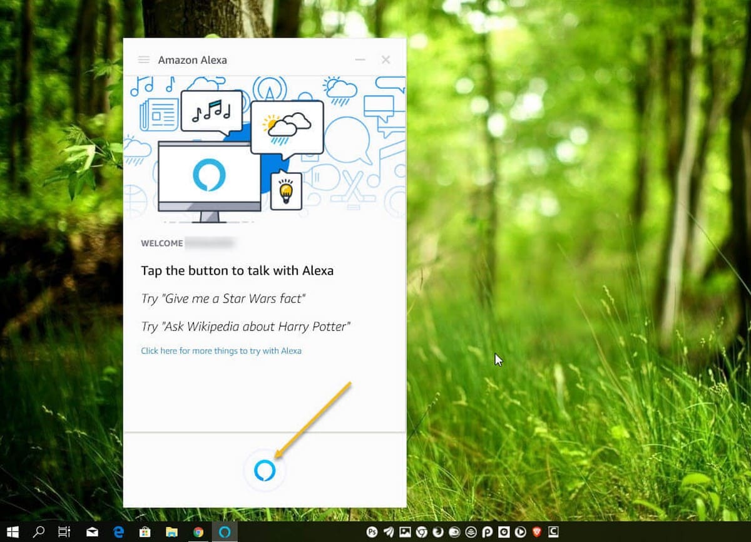Open Task View on the taskbar
This screenshot has width=751, height=542.
point(64,532)
